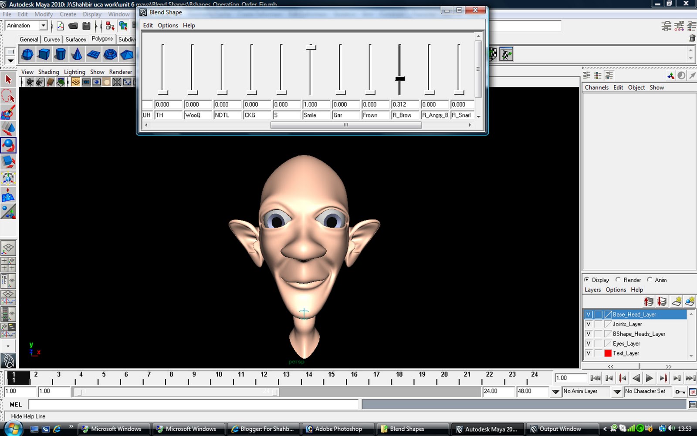
Task: Hide visibility of Joints_Layer
Action: coord(589,324)
